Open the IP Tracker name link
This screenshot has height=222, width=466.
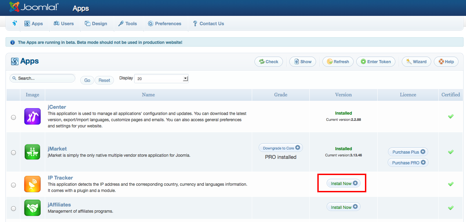click(x=60, y=178)
